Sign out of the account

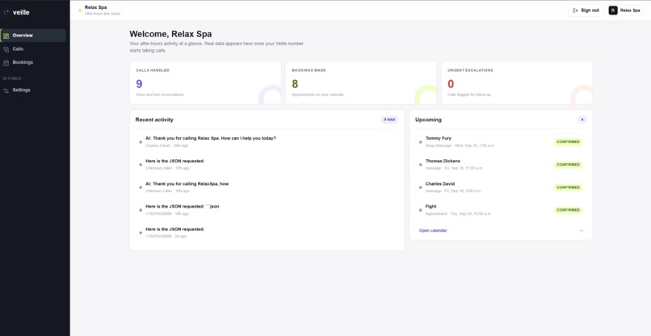coord(586,10)
